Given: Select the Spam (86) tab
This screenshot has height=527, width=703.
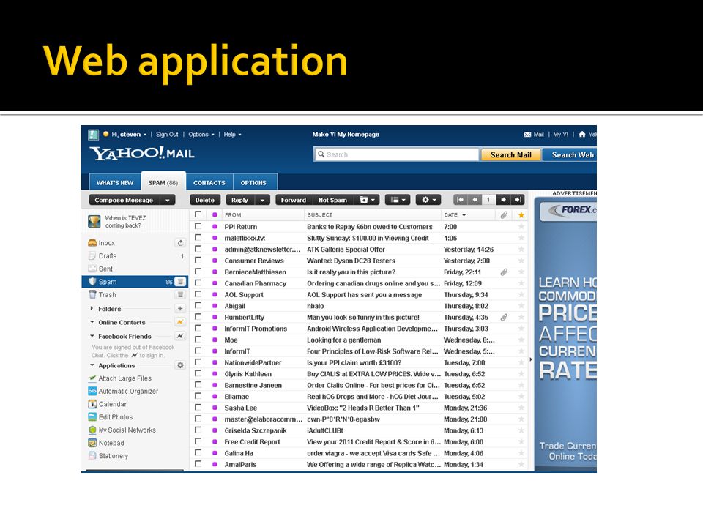Looking at the screenshot, I should click(x=163, y=182).
